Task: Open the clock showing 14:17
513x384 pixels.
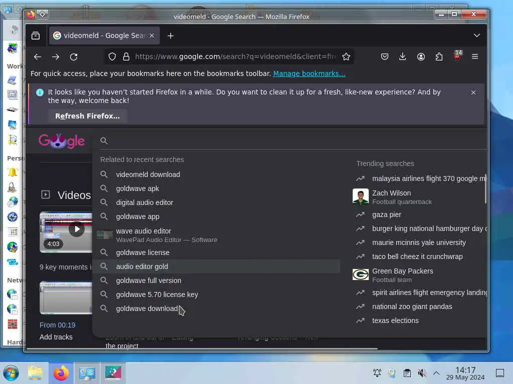Action: 465,373
